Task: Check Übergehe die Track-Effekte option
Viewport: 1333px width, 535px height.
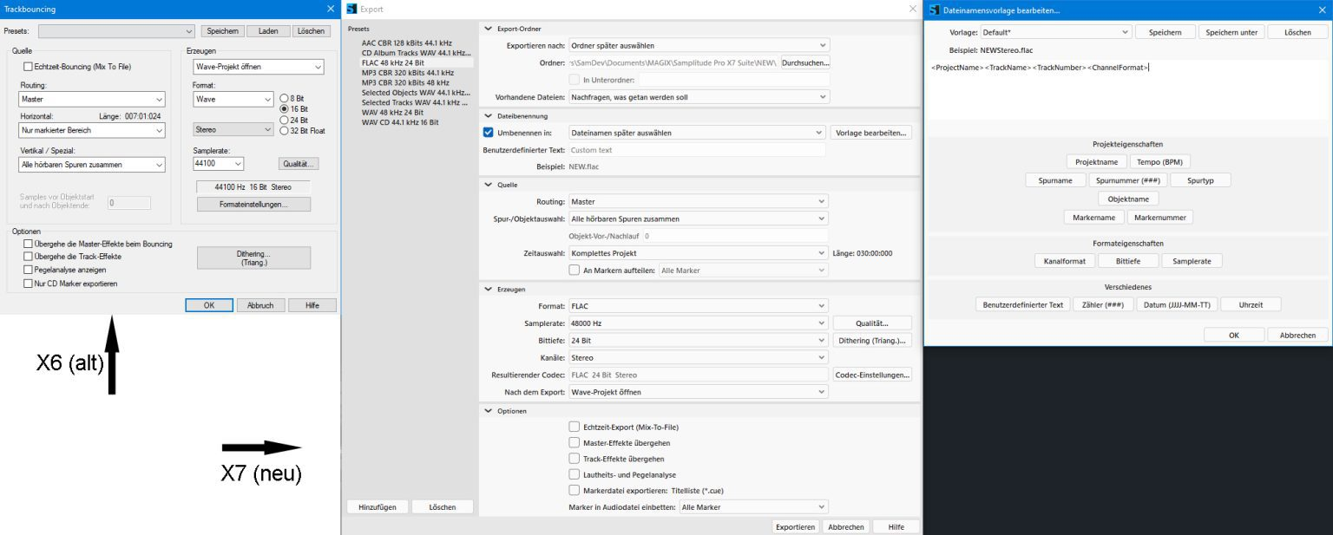Action: 29,257
